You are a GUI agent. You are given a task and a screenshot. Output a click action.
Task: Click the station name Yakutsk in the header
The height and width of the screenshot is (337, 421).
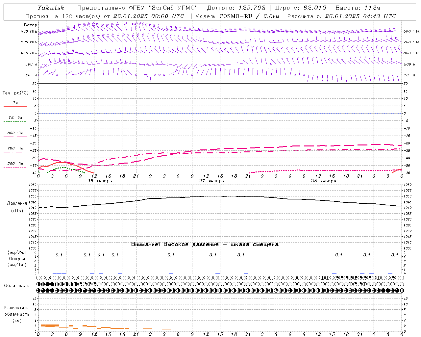point(51,8)
